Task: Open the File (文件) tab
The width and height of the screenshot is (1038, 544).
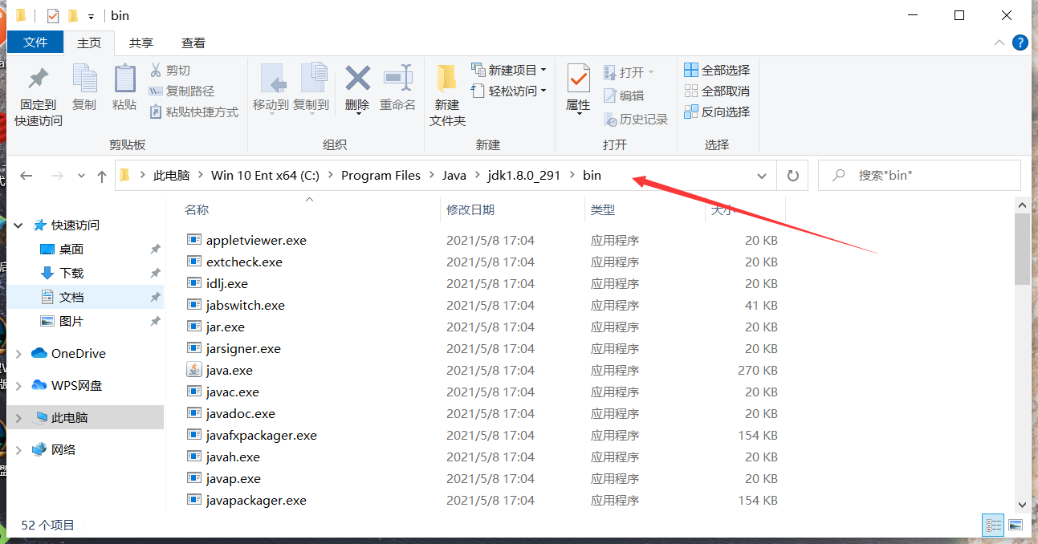Action: pos(35,43)
